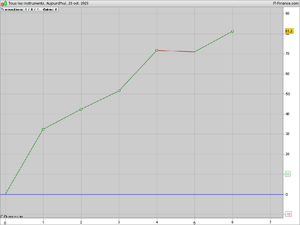Click the 6 label on the horizontal axis
Image resolution: width=300 pixels, height=225 pixels.
(232, 222)
